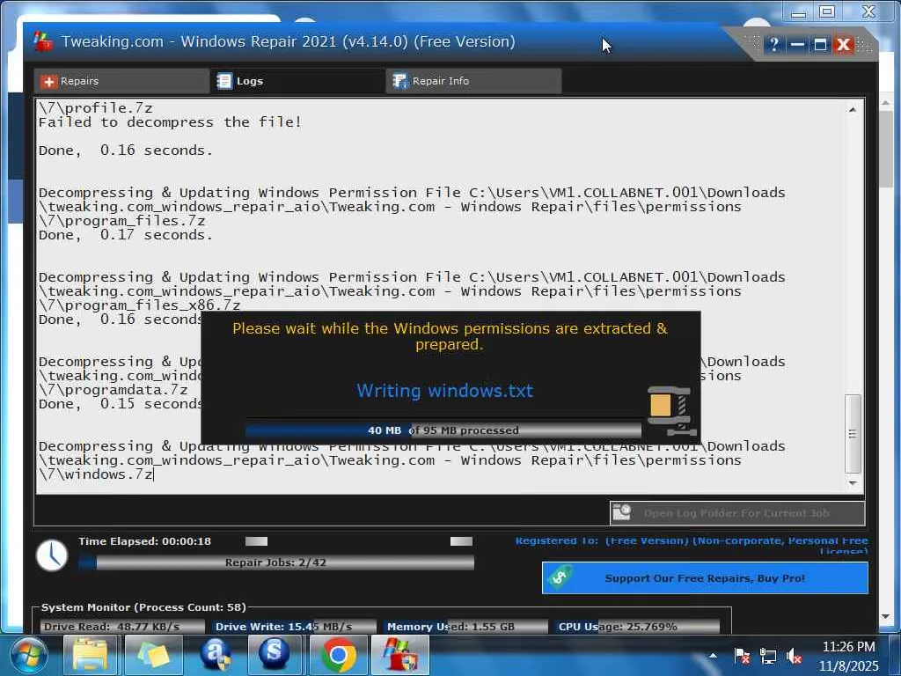Click the Windows Repair taskbar icon
The width and height of the screenshot is (901, 676).
point(400,655)
